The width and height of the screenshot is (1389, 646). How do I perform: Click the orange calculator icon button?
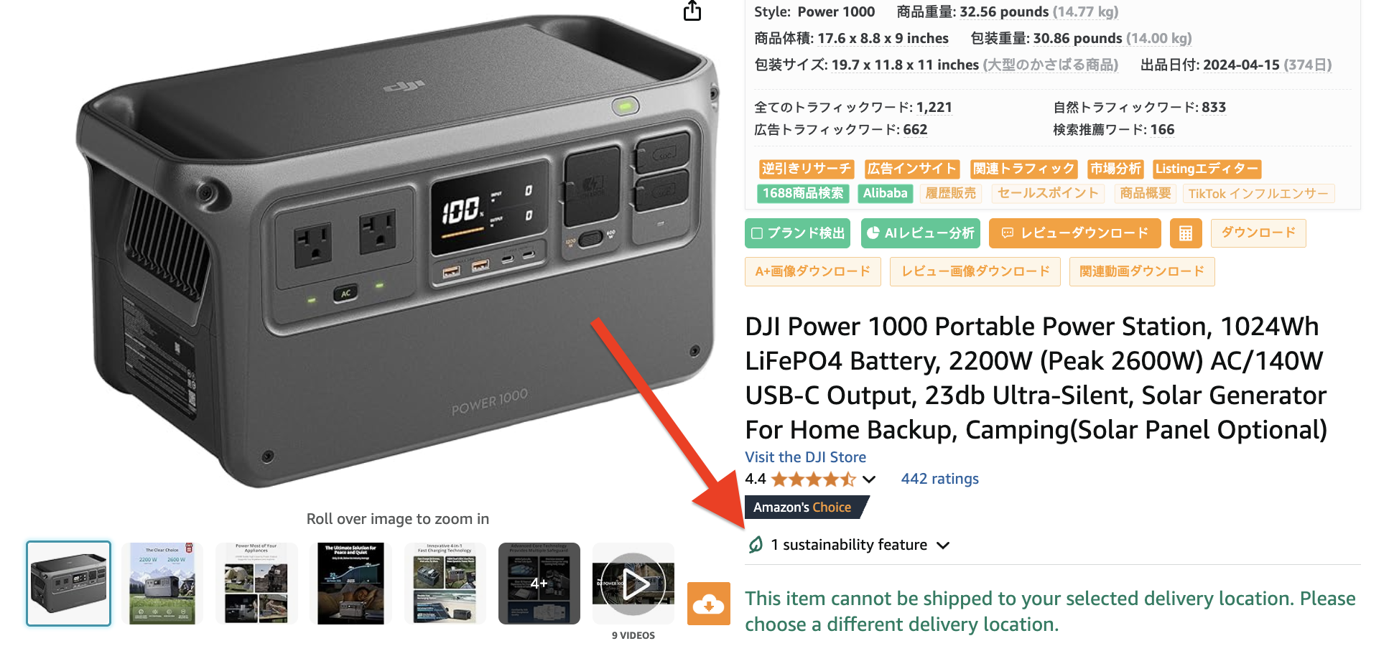(x=1186, y=233)
